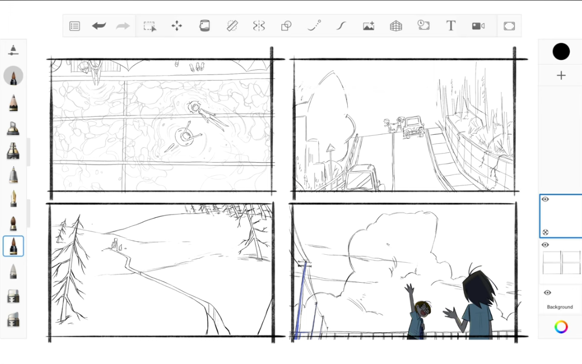The width and height of the screenshot is (582, 364).
Task: Activate the move transform tool
Action: pyautogui.click(x=177, y=26)
